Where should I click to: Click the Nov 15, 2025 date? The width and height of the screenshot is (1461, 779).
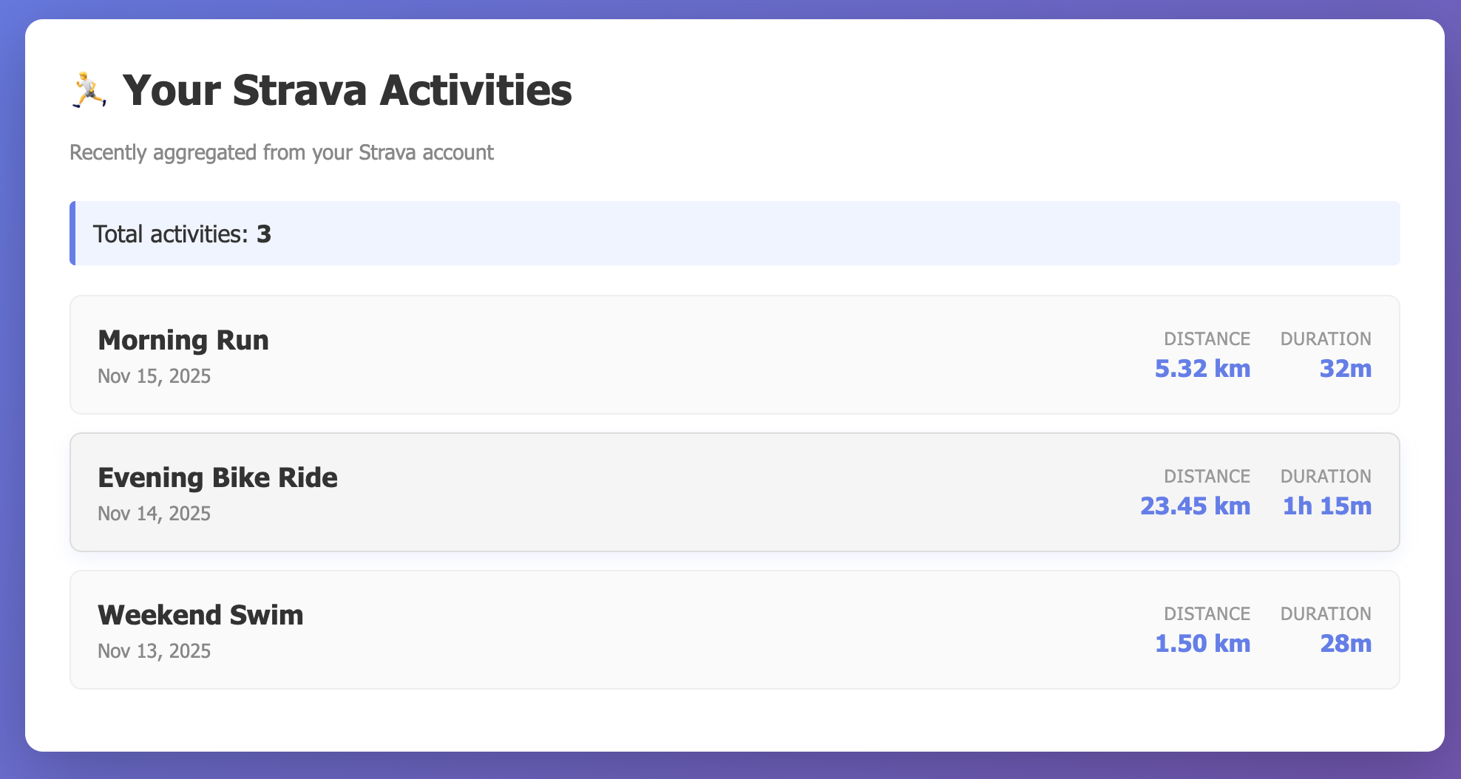(x=154, y=376)
